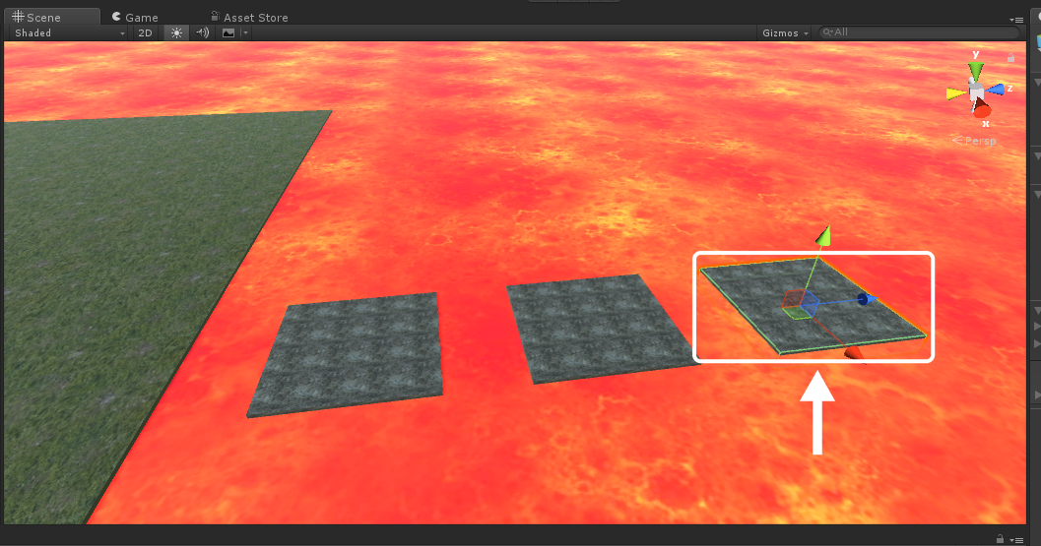This screenshot has width=1041, height=546.
Task: Click red X-axis move arrow on platform
Action: pos(854,353)
